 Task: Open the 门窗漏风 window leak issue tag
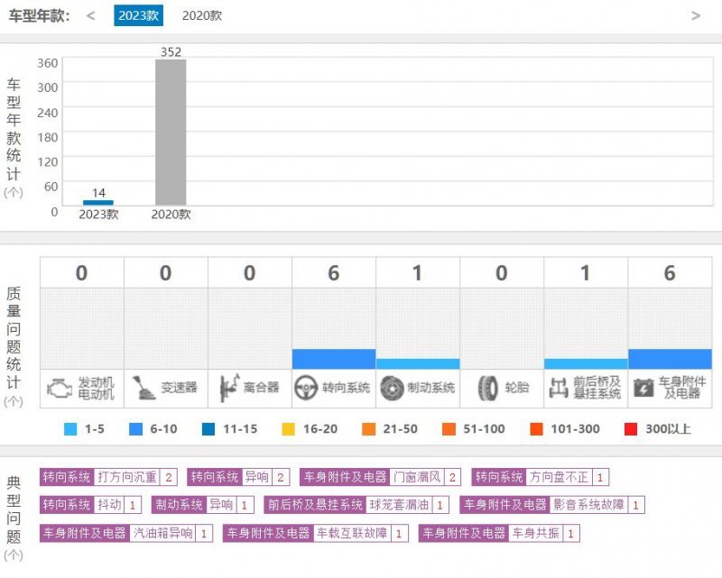coord(418,477)
